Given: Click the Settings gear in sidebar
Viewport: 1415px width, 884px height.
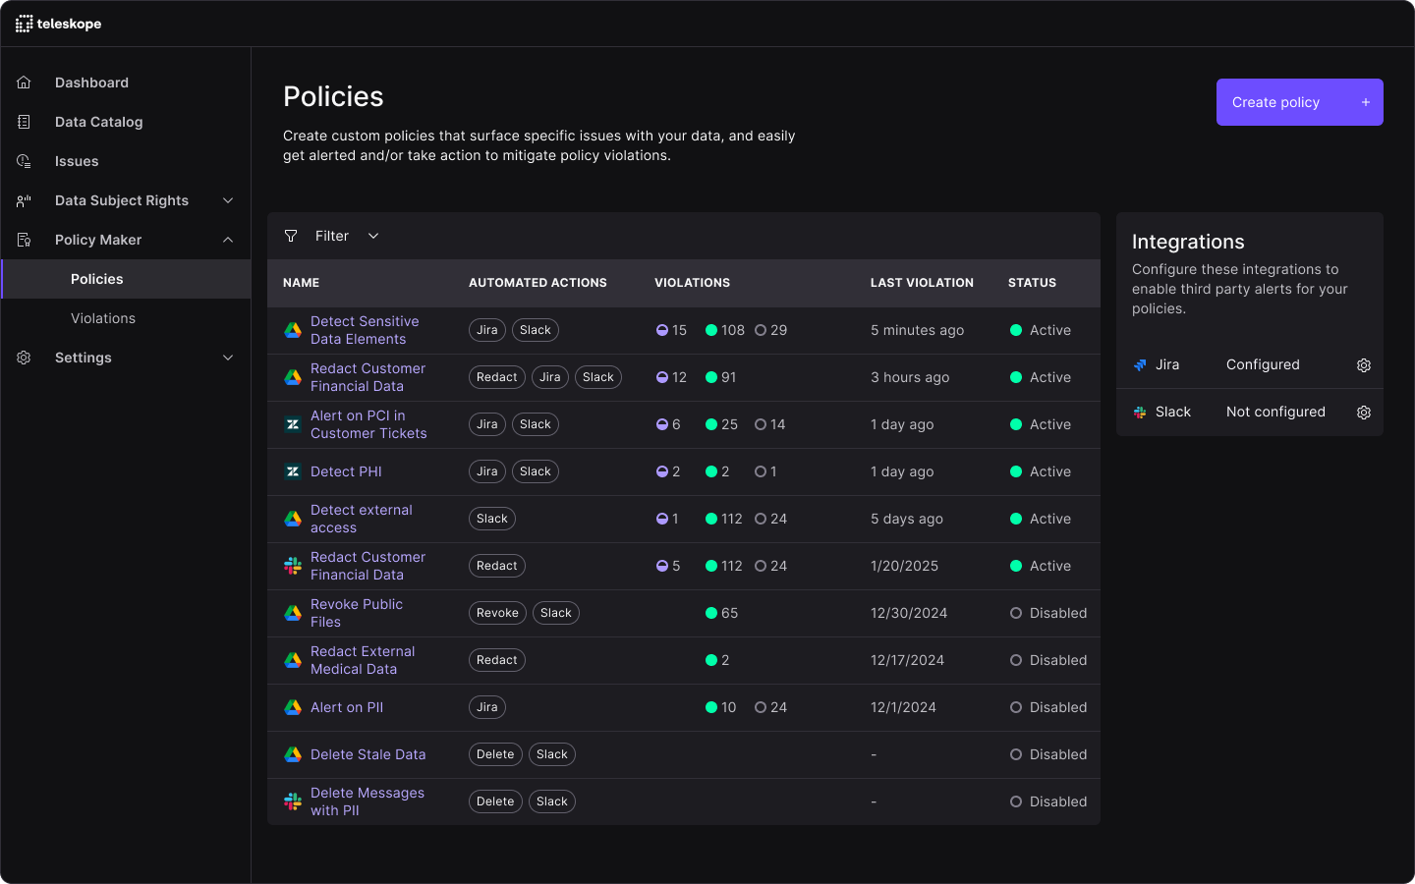Looking at the screenshot, I should (x=25, y=358).
